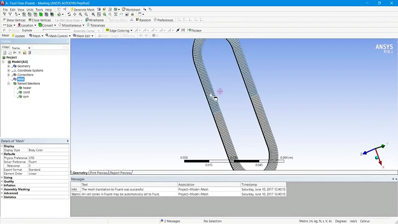398x224 pixels.
Task: Click the sort alphabetically icon in Outline toolbar
Action: (x=30, y=53)
